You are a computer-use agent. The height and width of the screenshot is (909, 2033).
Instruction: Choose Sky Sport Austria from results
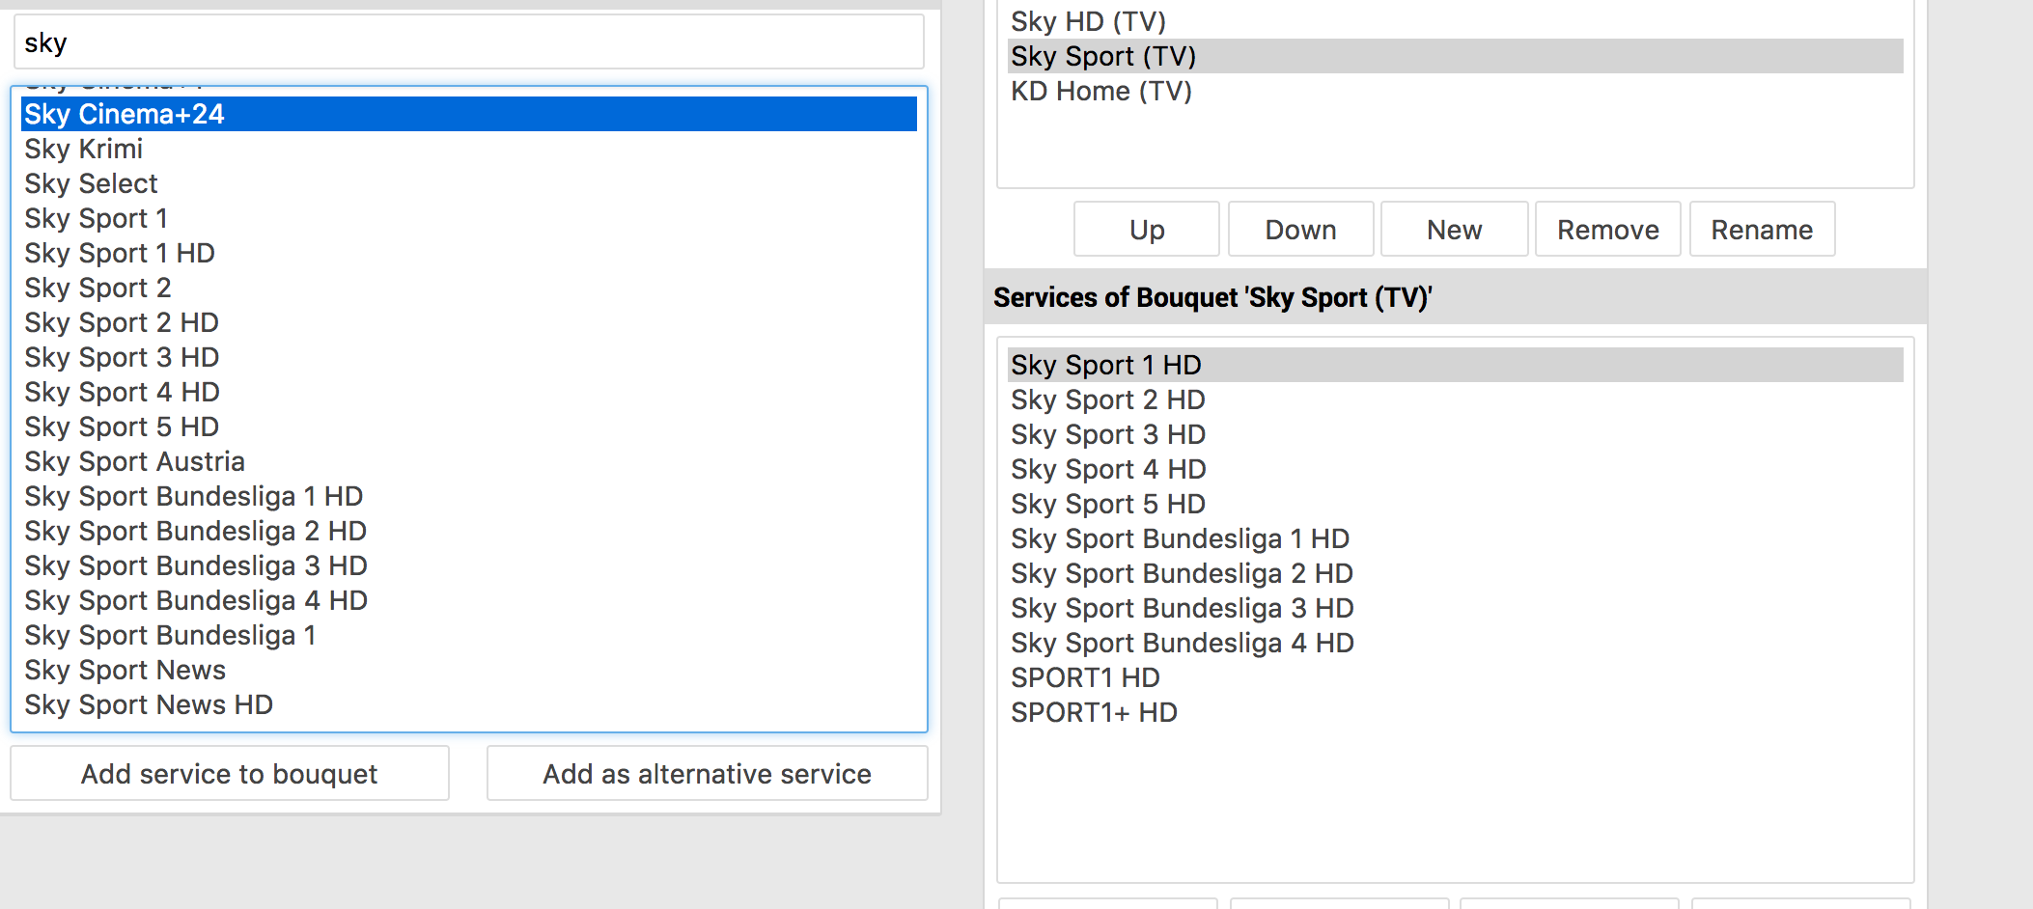click(134, 462)
